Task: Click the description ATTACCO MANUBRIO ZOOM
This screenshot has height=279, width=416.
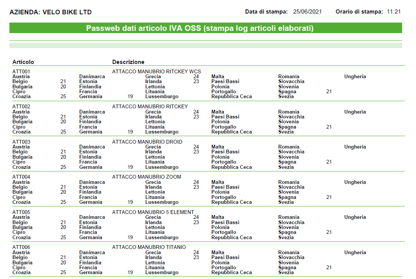Action: [x=147, y=177]
